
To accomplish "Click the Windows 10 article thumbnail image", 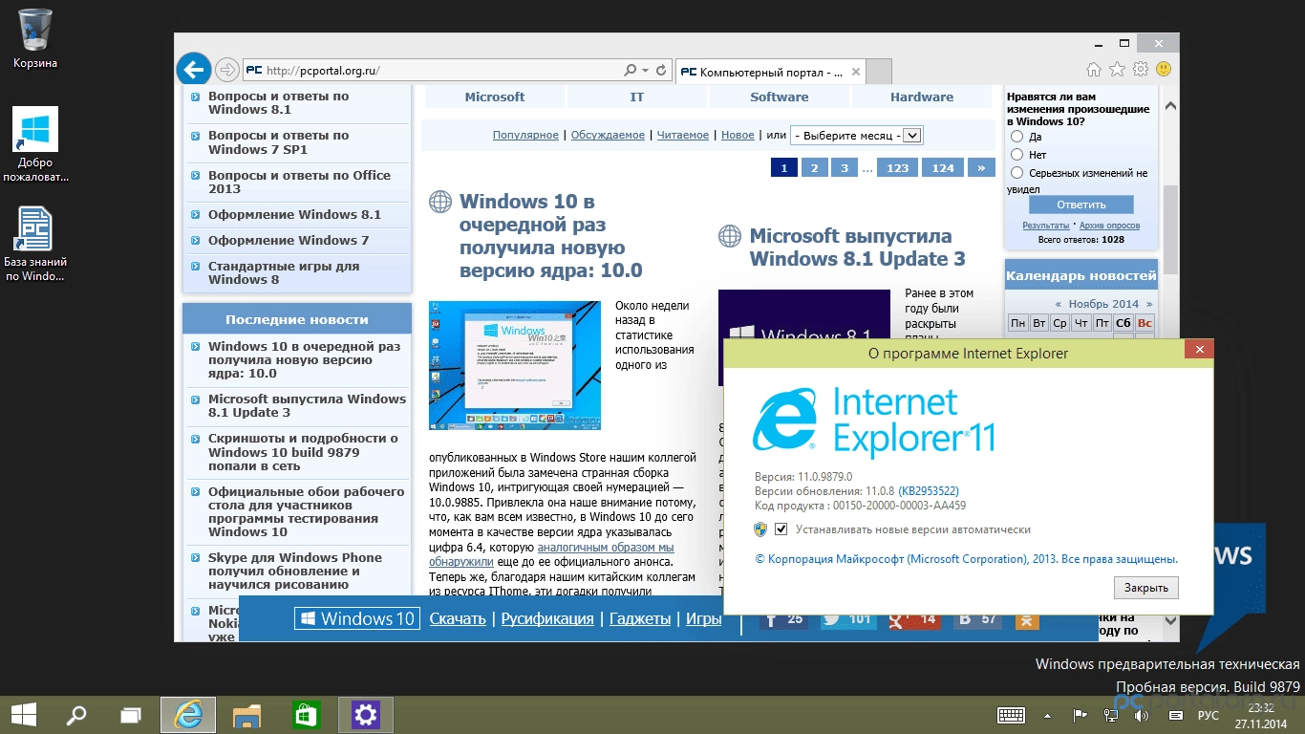I will 515,365.
